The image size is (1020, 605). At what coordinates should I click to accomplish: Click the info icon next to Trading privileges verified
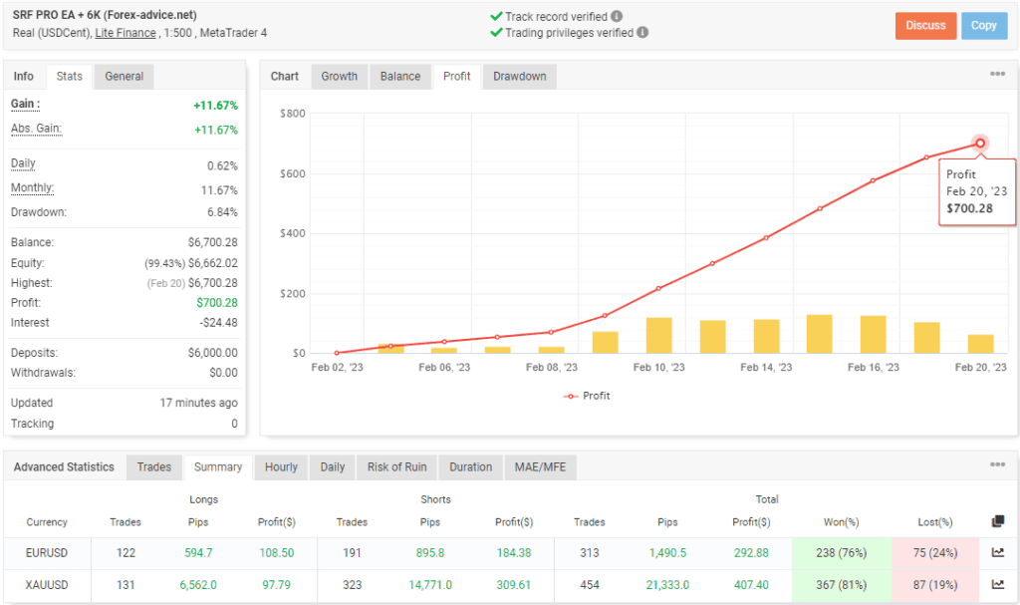point(642,32)
